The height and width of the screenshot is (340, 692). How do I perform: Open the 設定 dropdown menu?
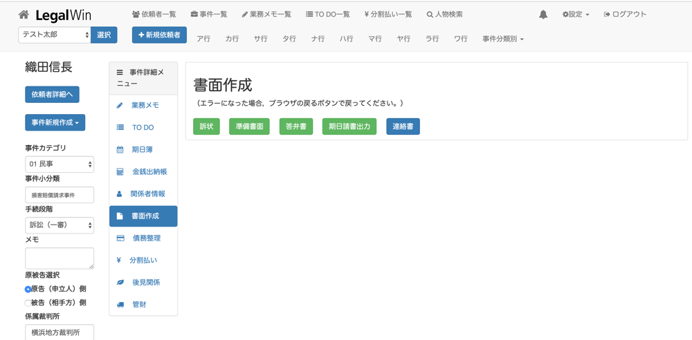(x=576, y=15)
